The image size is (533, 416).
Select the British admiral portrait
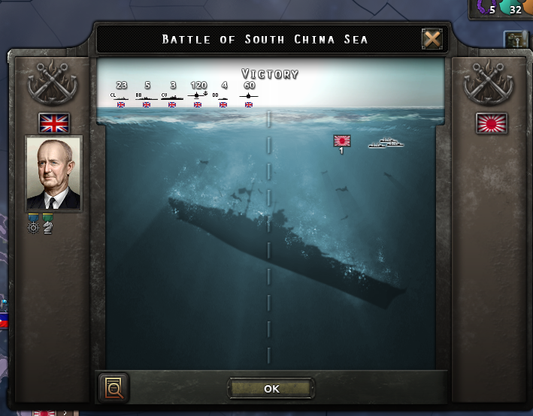click(53, 173)
